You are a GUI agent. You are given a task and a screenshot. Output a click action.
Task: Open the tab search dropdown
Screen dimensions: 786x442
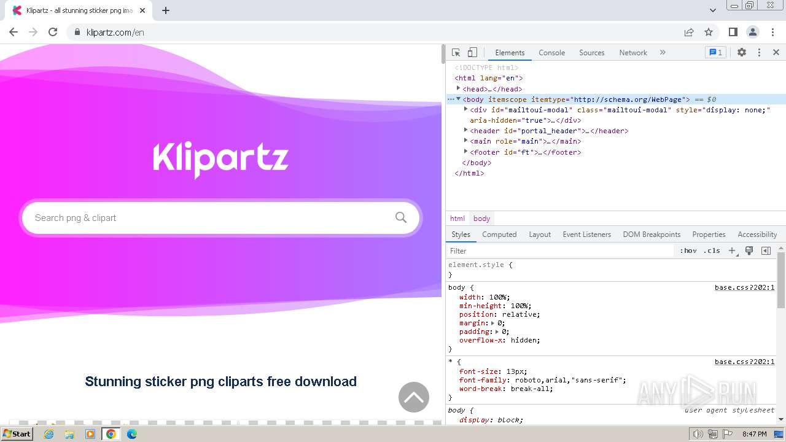click(x=712, y=10)
